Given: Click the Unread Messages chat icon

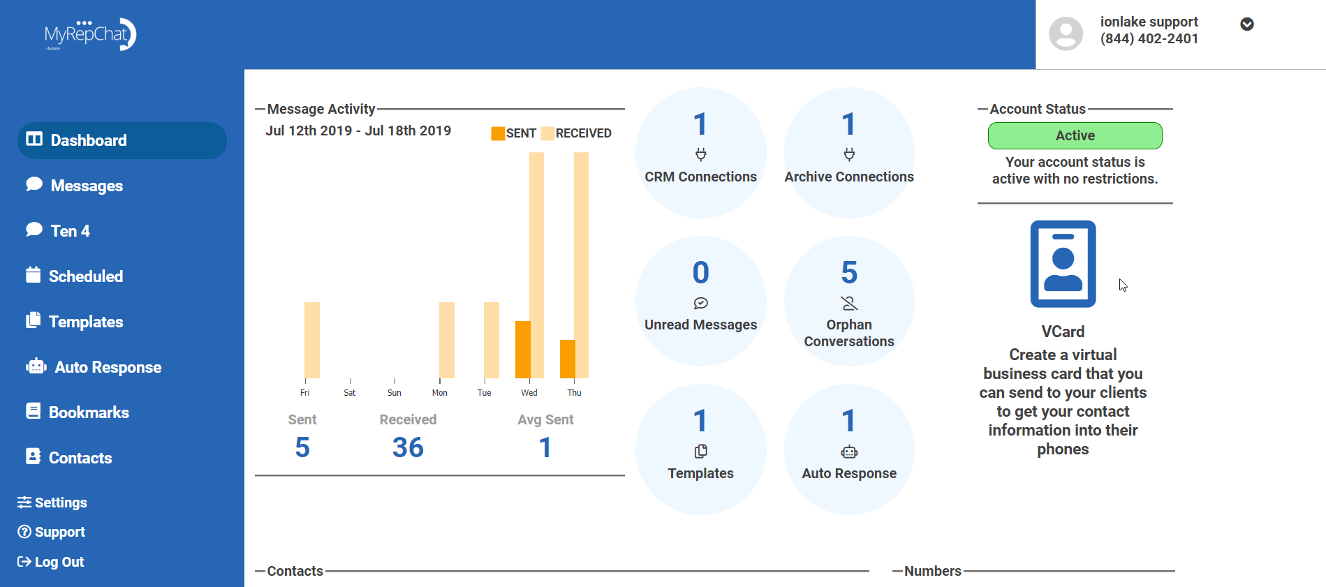Looking at the screenshot, I should point(700,303).
